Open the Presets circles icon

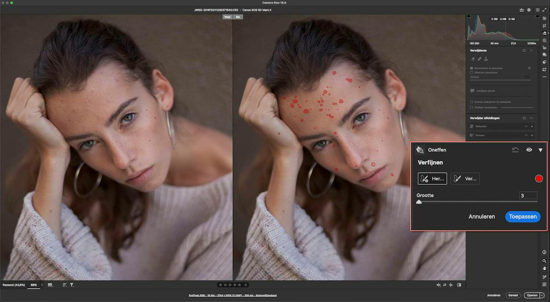tap(544, 62)
